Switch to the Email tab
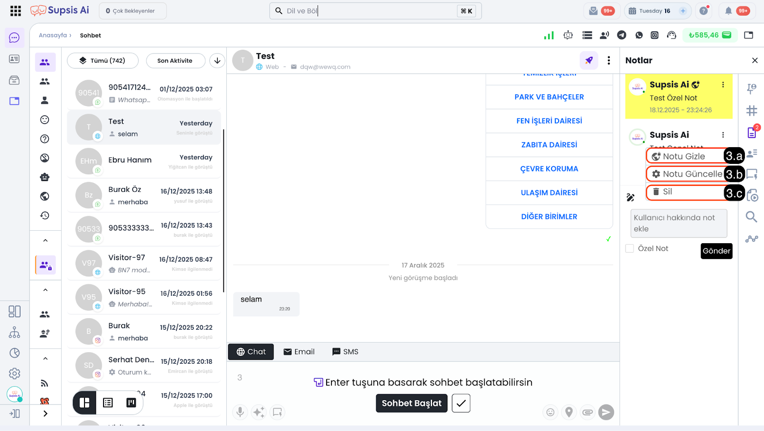 click(299, 352)
